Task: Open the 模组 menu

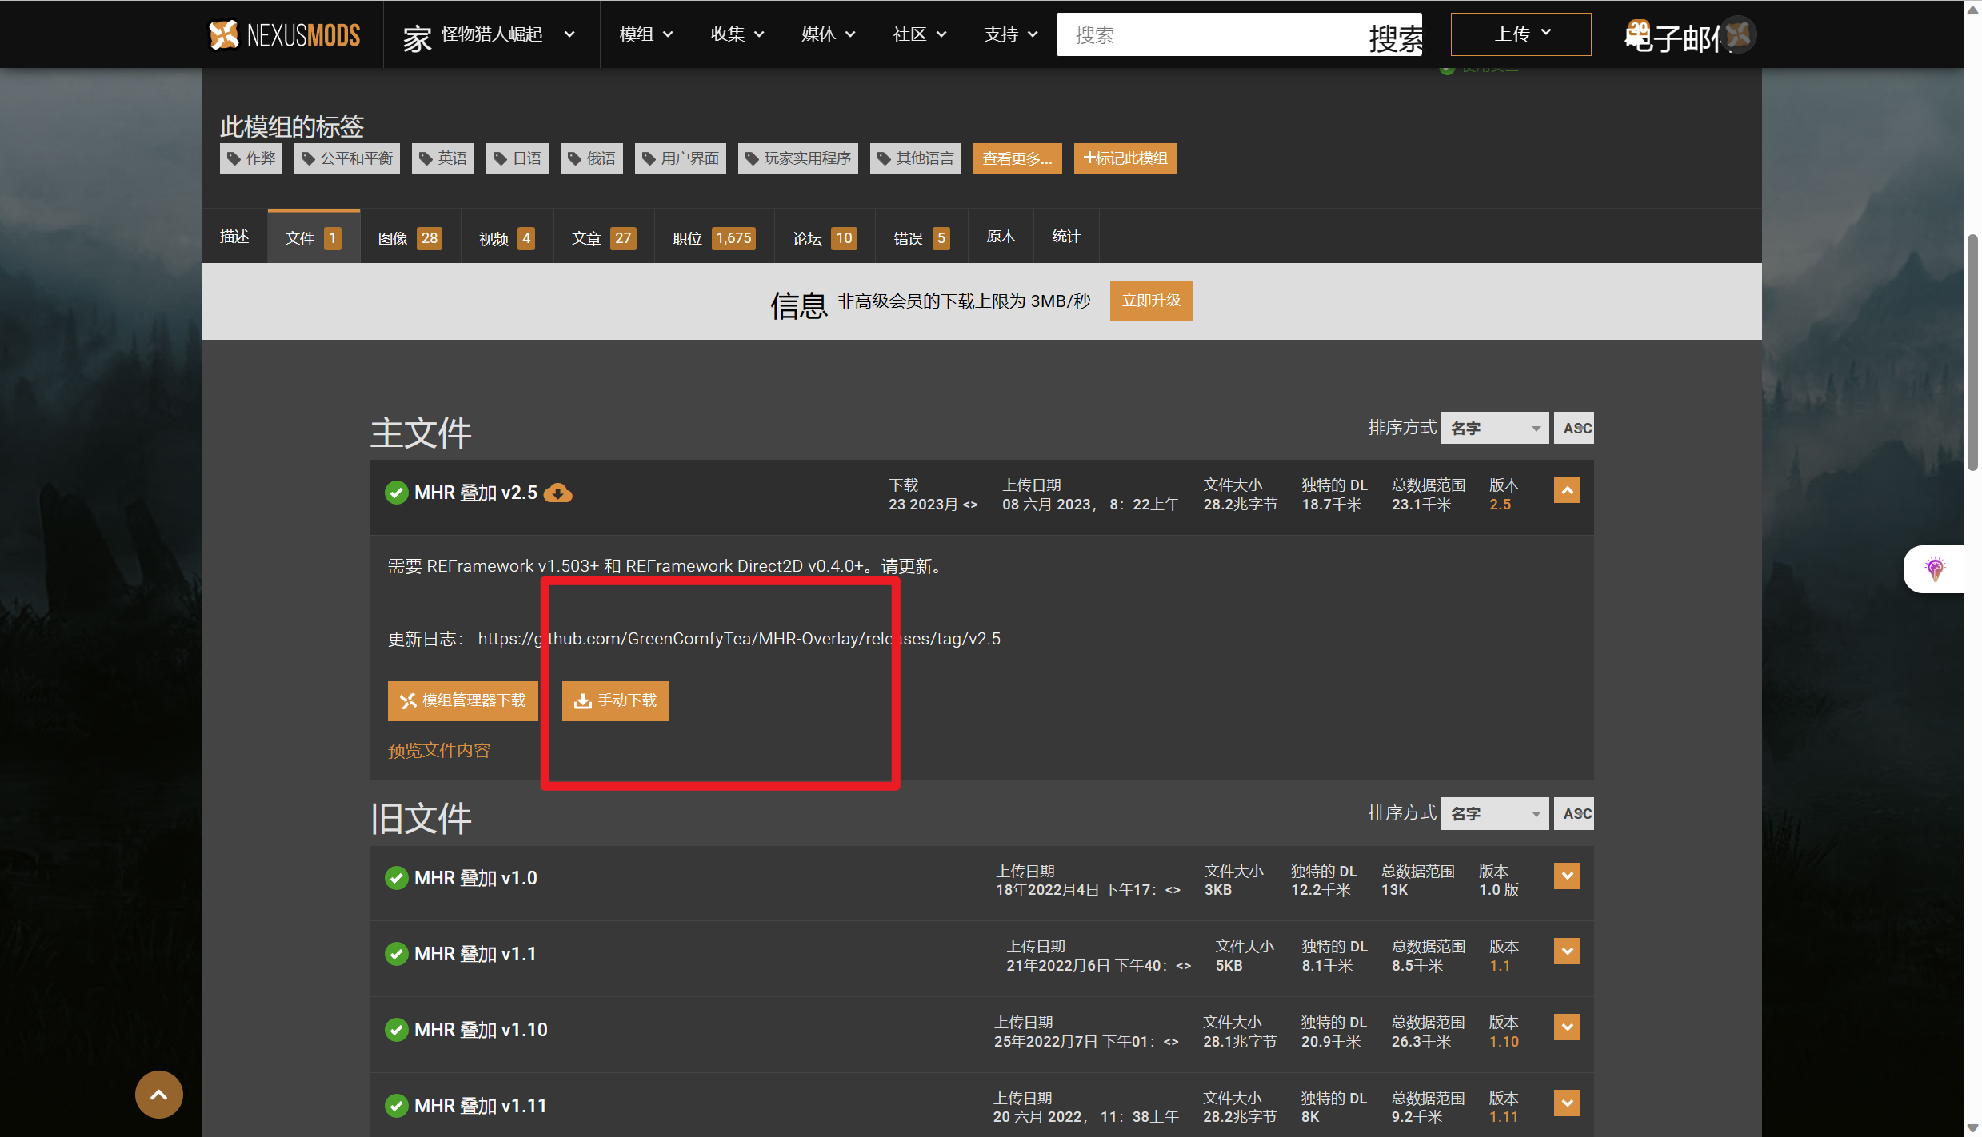Action: 646,34
